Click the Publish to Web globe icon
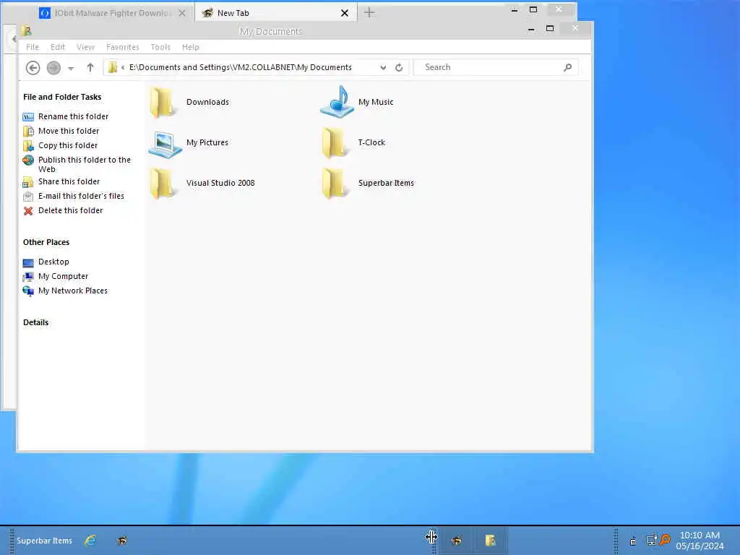Viewport: 740px width, 555px height. 28,160
